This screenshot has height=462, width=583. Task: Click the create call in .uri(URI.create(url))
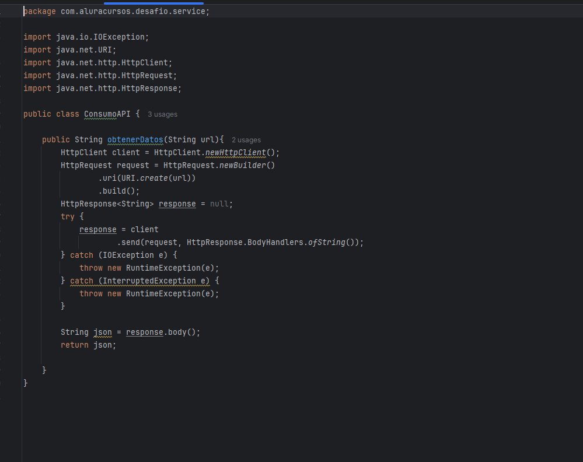tap(154, 178)
